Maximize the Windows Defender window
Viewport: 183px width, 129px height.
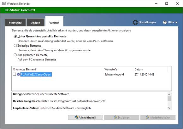[x=167, y=3]
